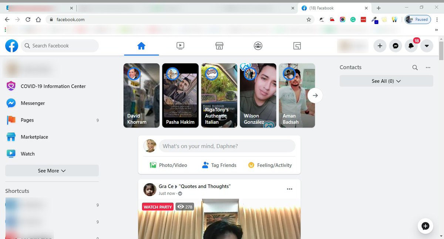Click the facebook.com address bar
Viewport: 444px width, 239px height.
(x=179, y=20)
